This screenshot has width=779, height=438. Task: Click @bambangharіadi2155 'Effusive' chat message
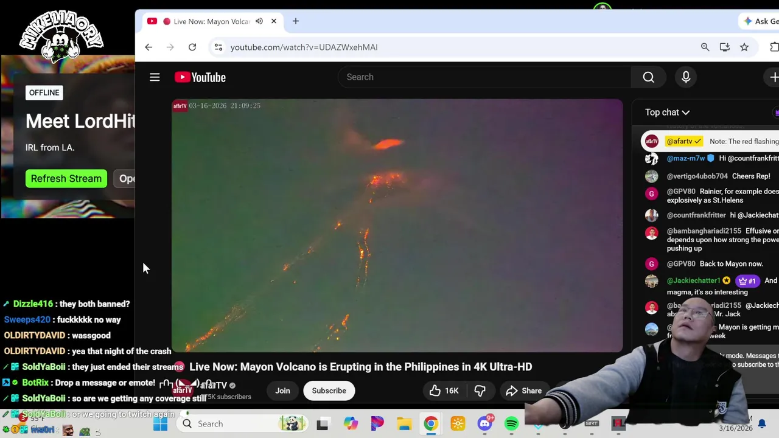pos(712,240)
